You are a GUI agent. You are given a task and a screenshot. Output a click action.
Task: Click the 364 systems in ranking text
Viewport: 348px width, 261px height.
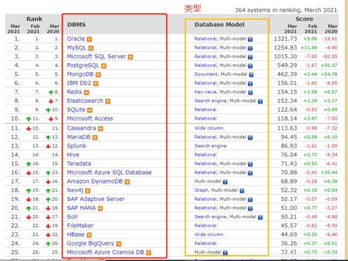[x=286, y=10]
